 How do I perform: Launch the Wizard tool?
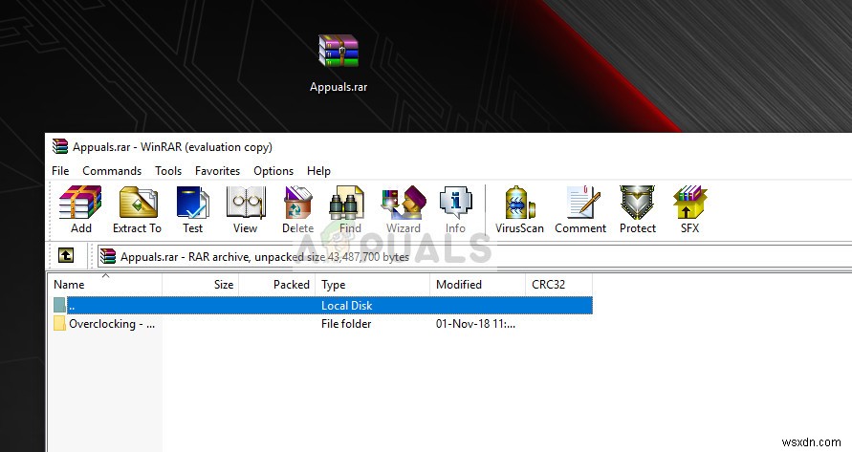click(404, 209)
